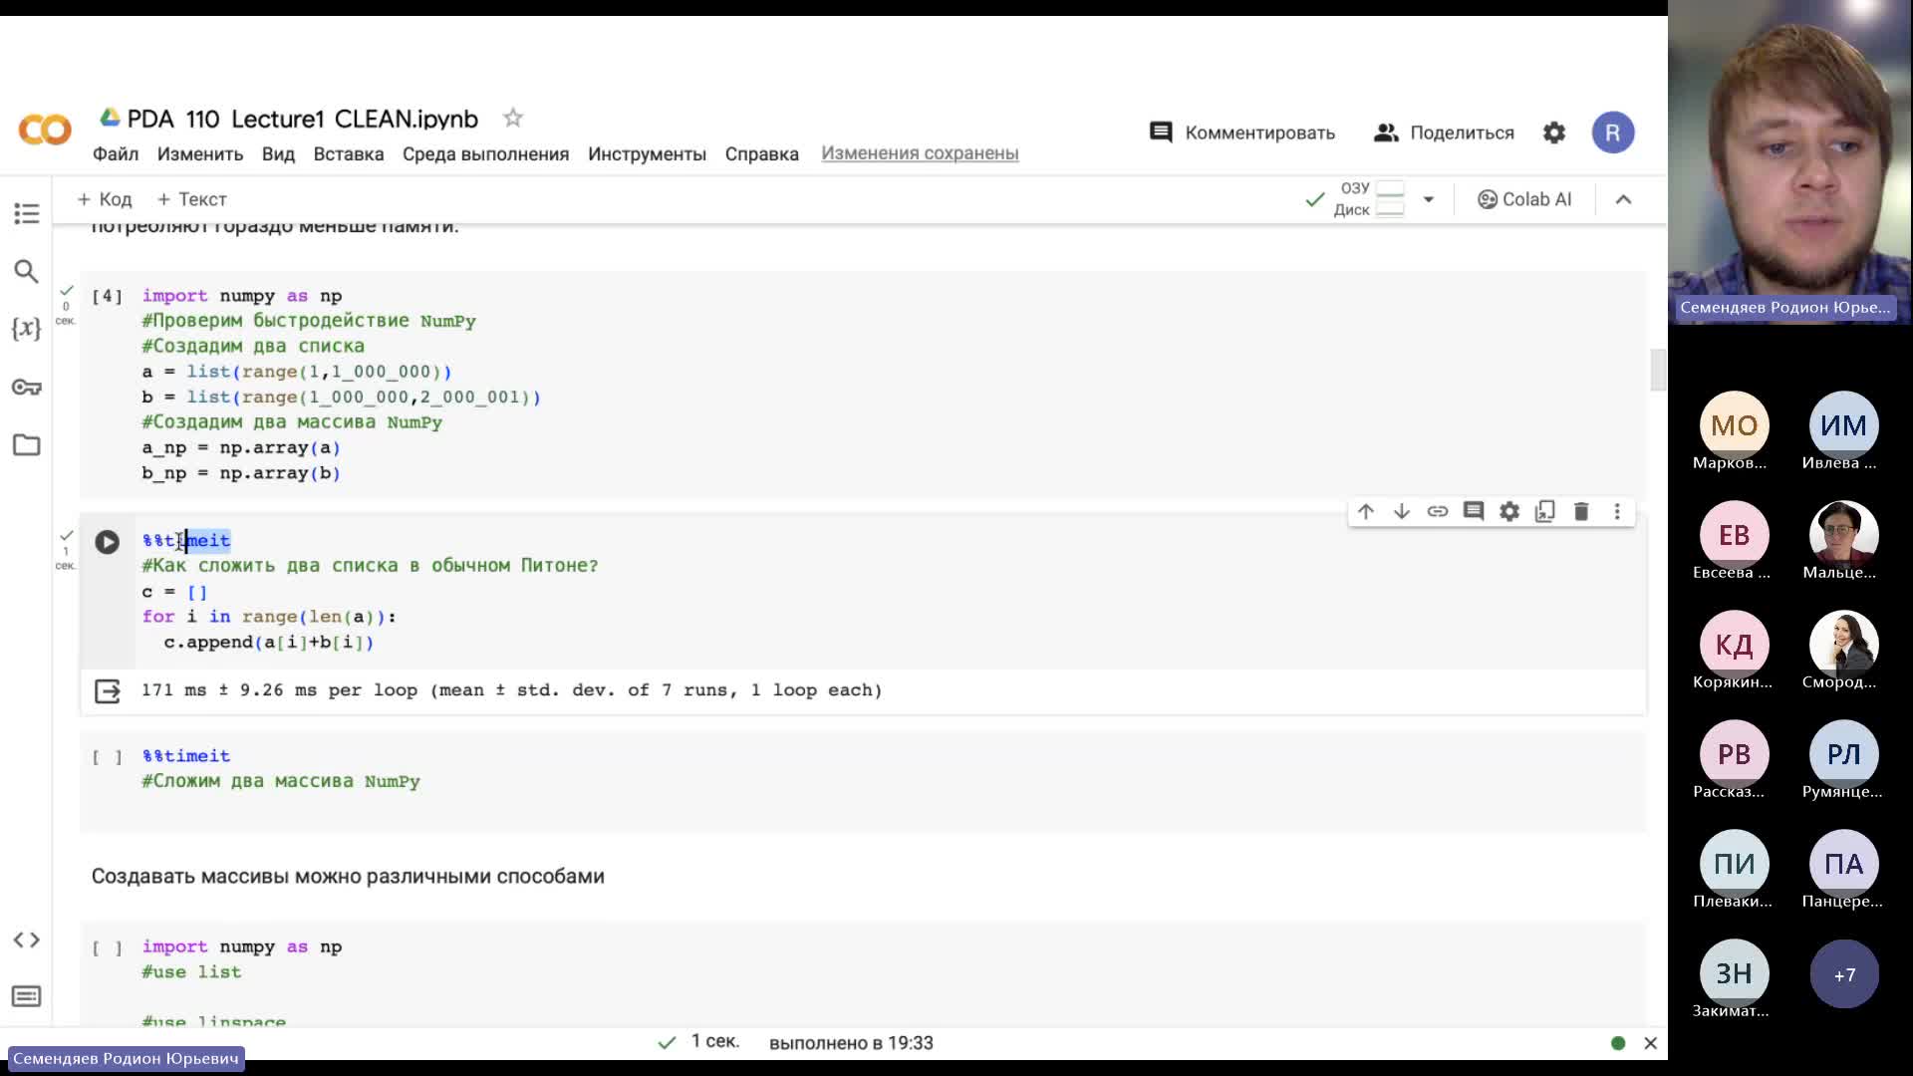Viewport: 1913px width, 1076px height.
Task: Click participant avatar ПА Панцере
Action: tap(1843, 864)
